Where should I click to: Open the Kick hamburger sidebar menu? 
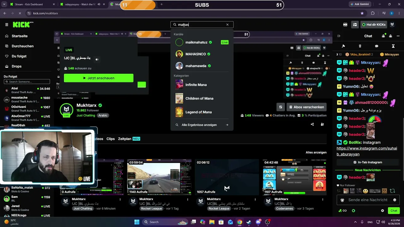7,25
